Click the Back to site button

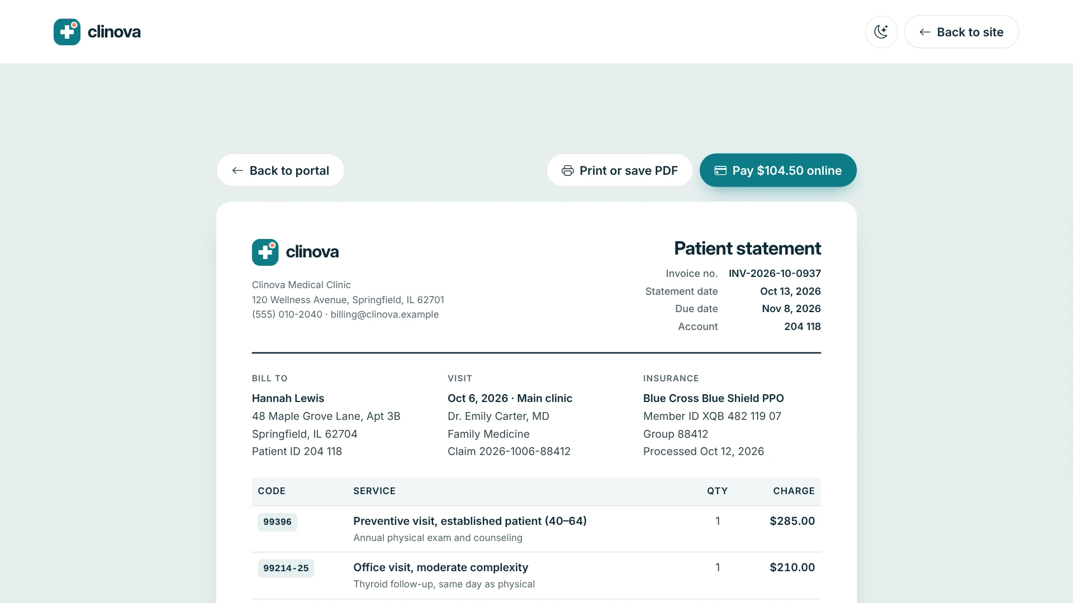[x=961, y=32]
